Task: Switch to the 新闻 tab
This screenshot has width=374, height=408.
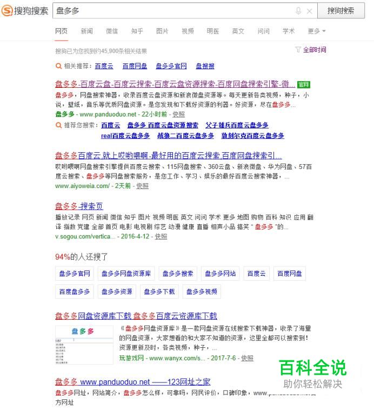Action: (x=86, y=31)
